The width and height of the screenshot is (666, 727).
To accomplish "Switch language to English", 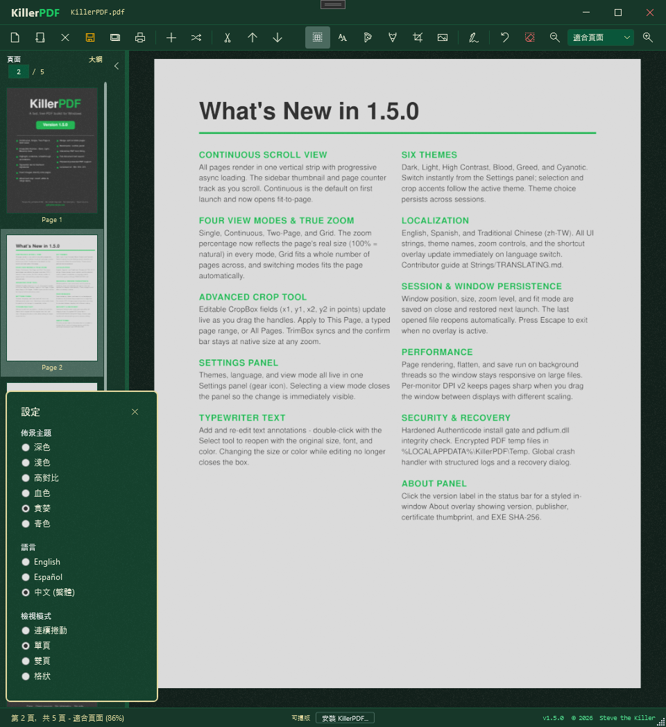I will 41,562.
